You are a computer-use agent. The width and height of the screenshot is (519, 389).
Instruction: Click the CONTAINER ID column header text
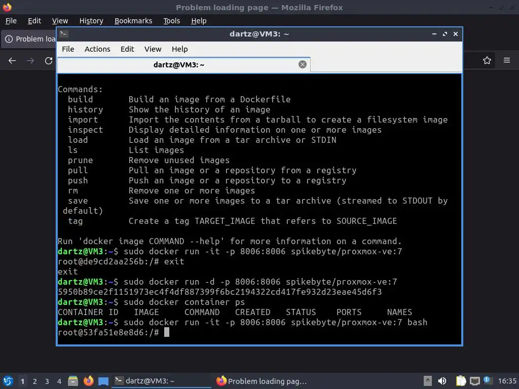click(88, 312)
